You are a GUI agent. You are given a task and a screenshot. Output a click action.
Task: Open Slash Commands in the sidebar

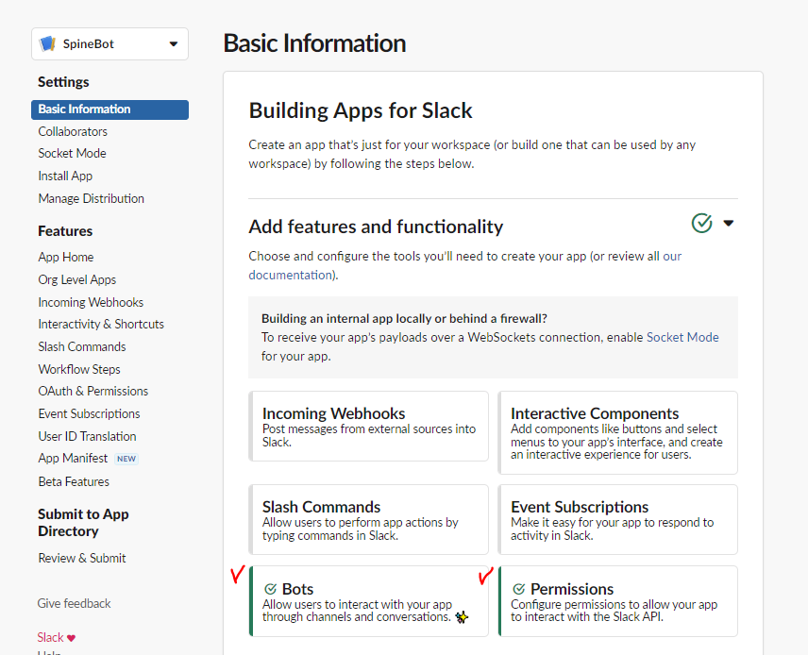coord(82,346)
